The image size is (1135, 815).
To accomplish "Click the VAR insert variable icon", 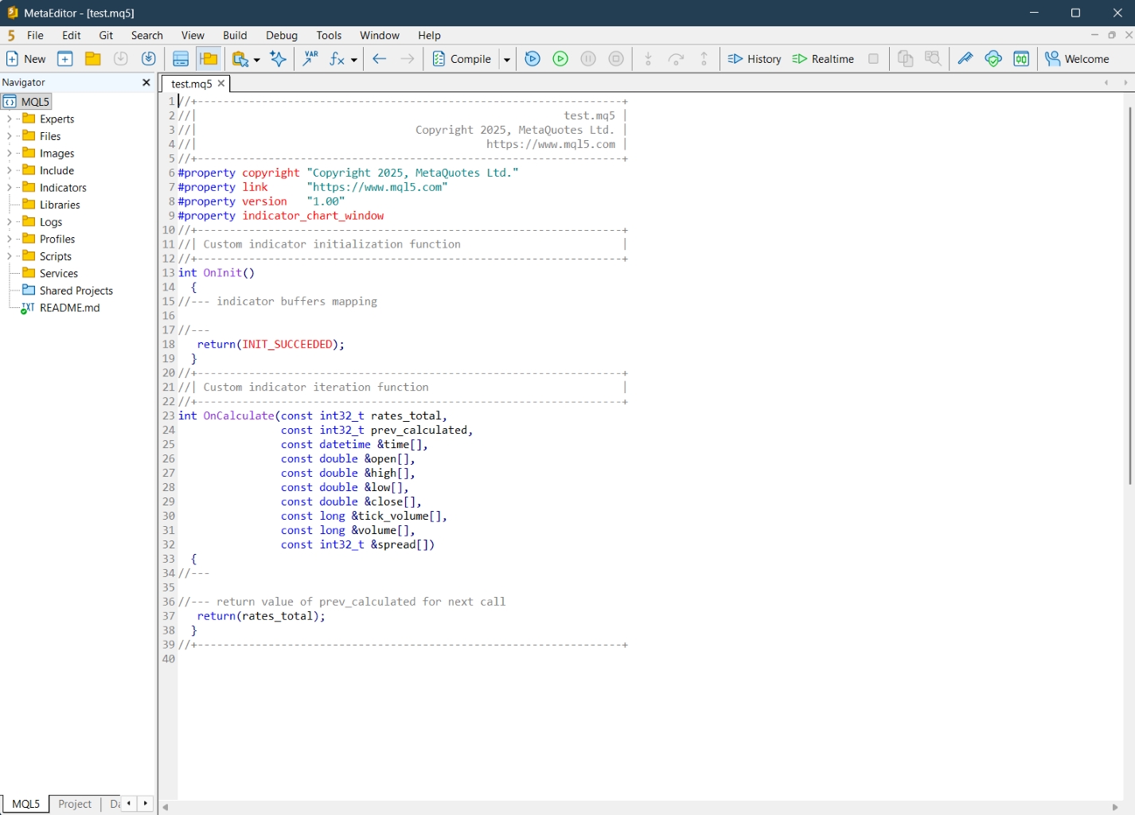I will coord(310,59).
